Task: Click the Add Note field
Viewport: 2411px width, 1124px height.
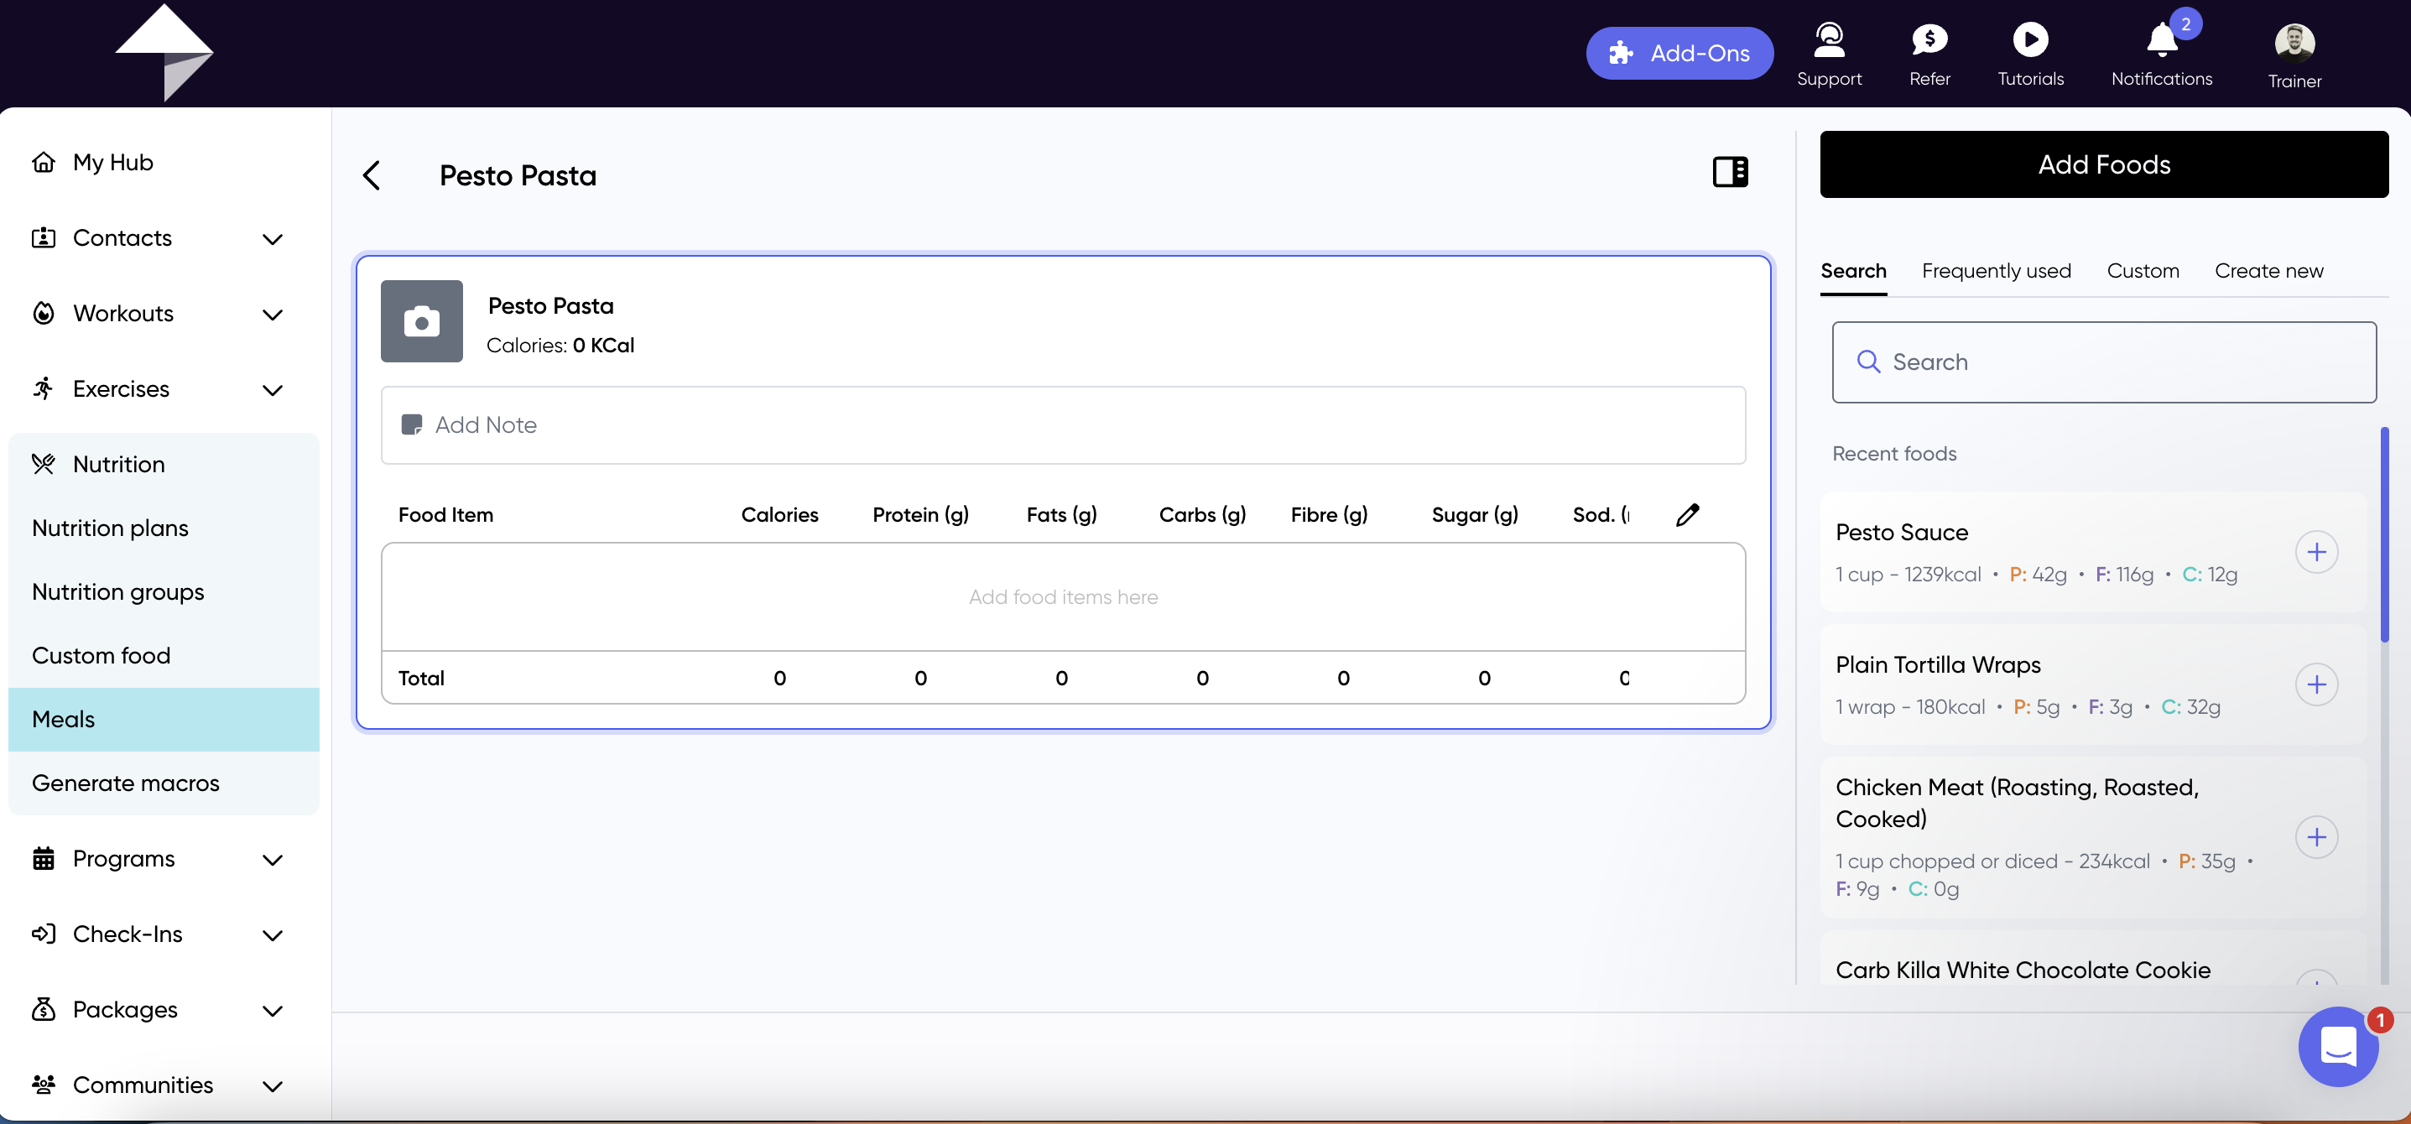Action: (1062, 425)
